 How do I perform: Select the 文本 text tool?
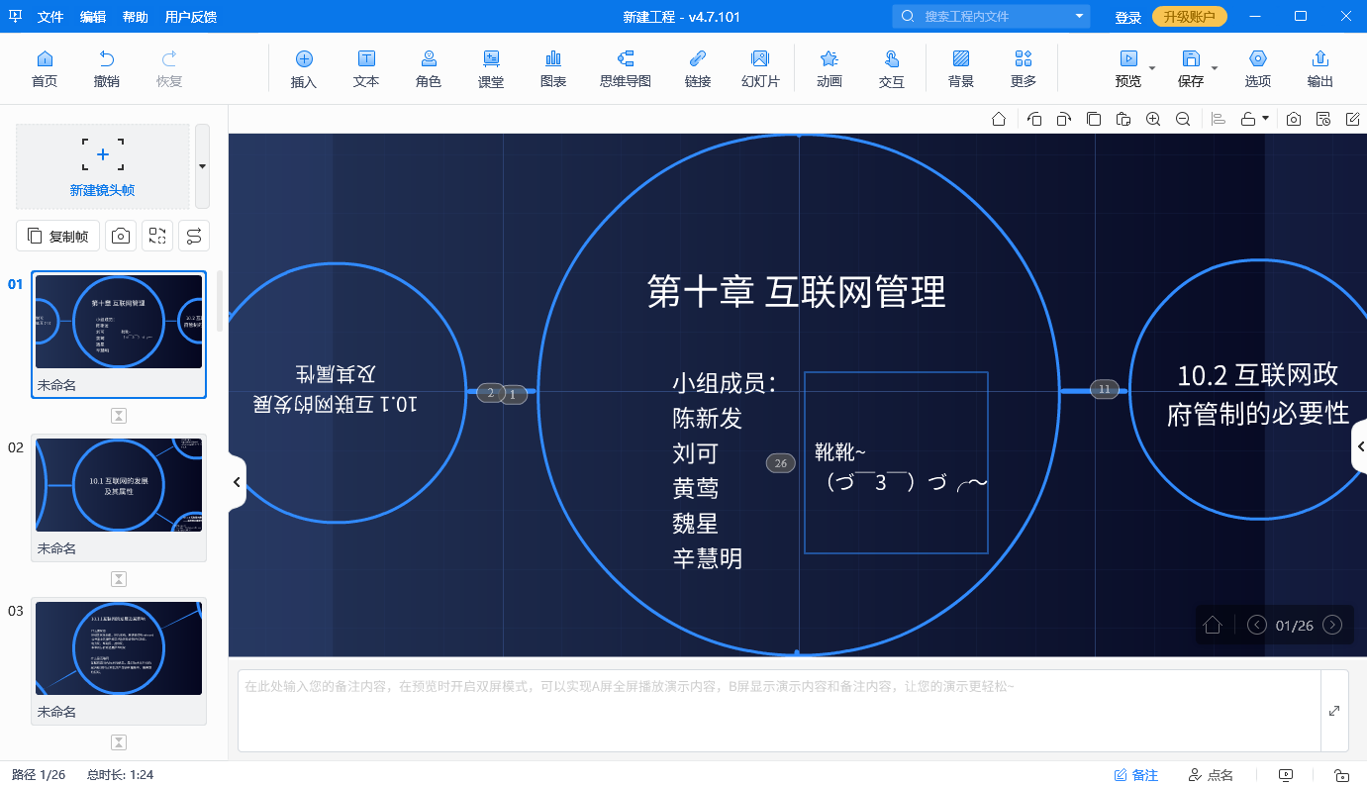pos(366,69)
